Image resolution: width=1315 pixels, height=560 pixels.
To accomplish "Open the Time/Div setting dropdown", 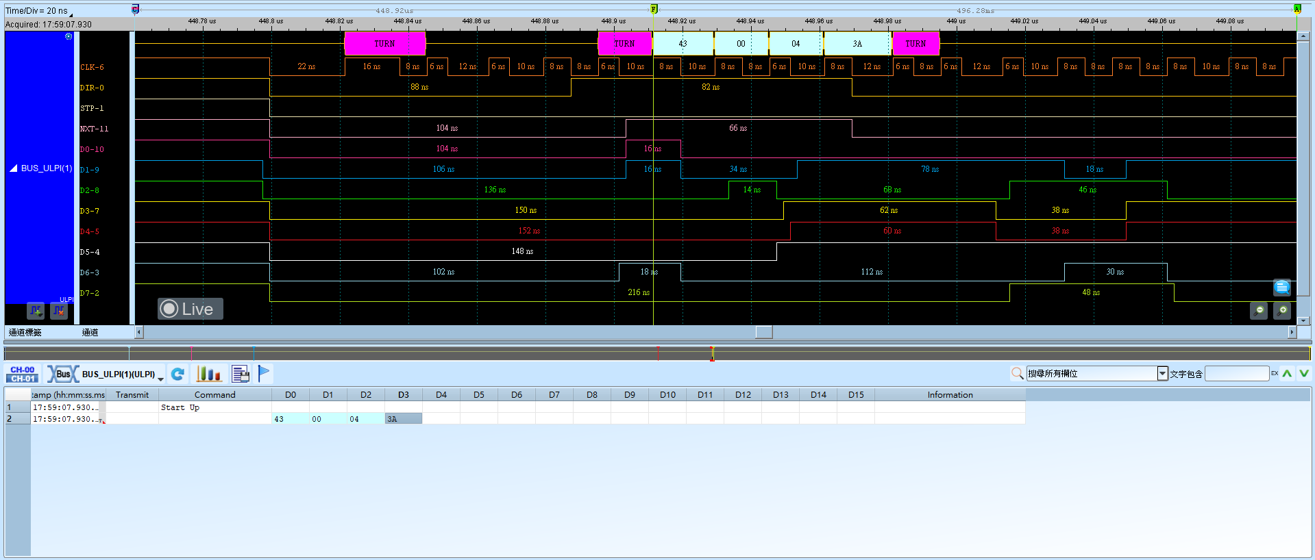I will point(71,14).
